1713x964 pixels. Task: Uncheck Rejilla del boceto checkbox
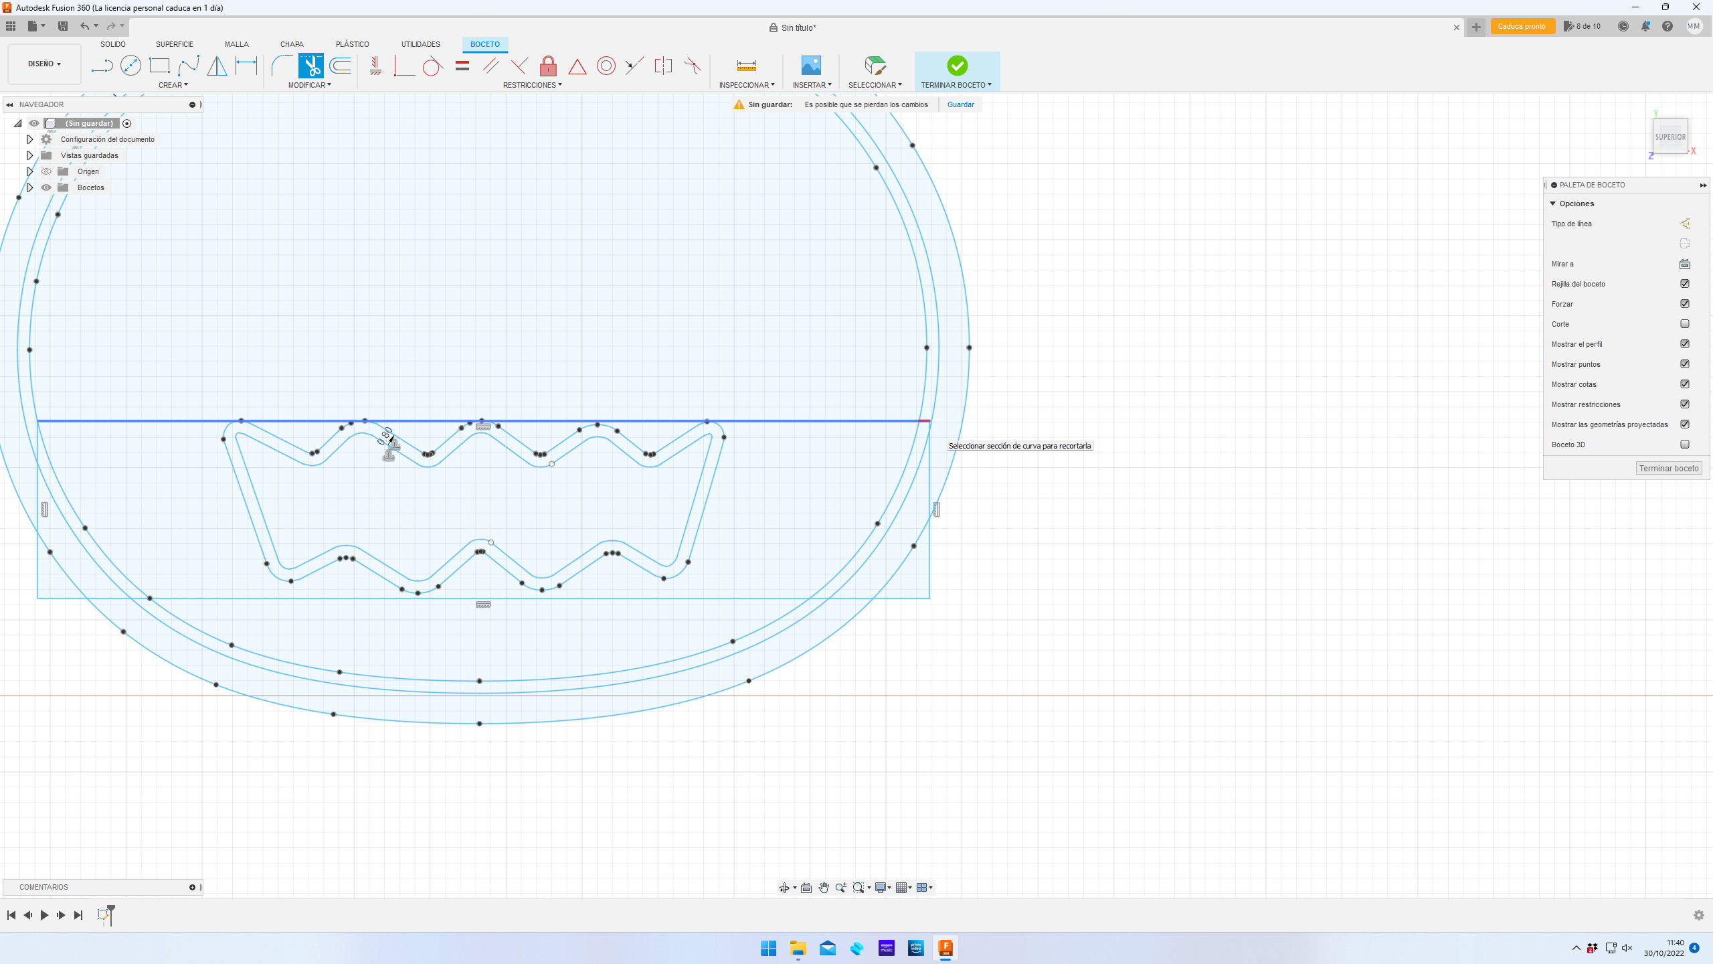coord(1685,284)
